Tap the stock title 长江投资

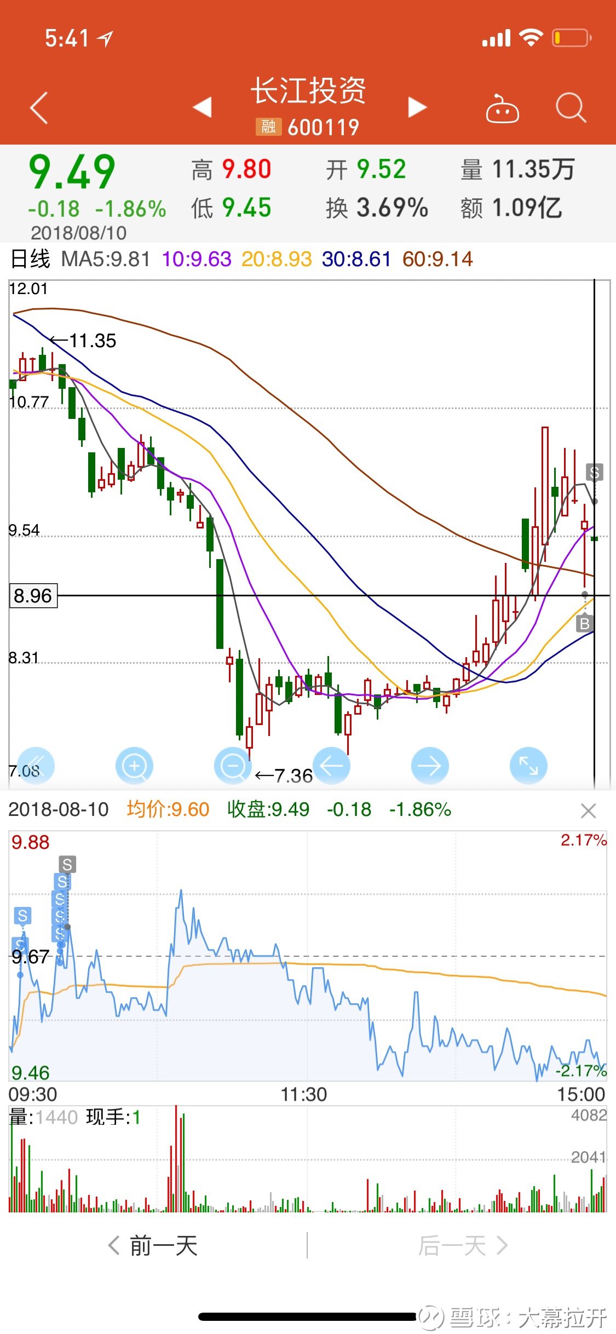point(308,90)
